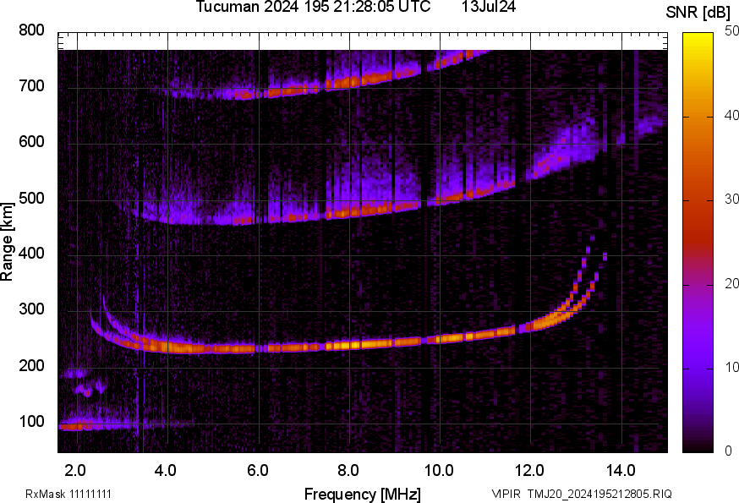Image resolution: width=739 pixels, height=503 pixels.
Task: Click the frequency tick label '14.0'
Action: click(621, 470)
